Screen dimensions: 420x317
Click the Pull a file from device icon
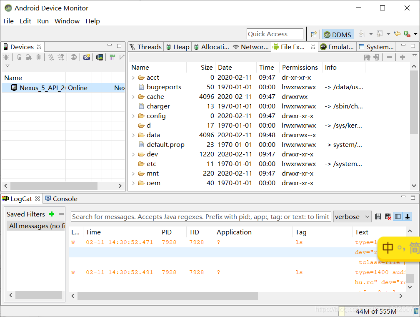pos(367,57)
